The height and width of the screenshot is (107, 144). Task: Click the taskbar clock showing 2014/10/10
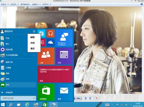[x=137, y=105]
